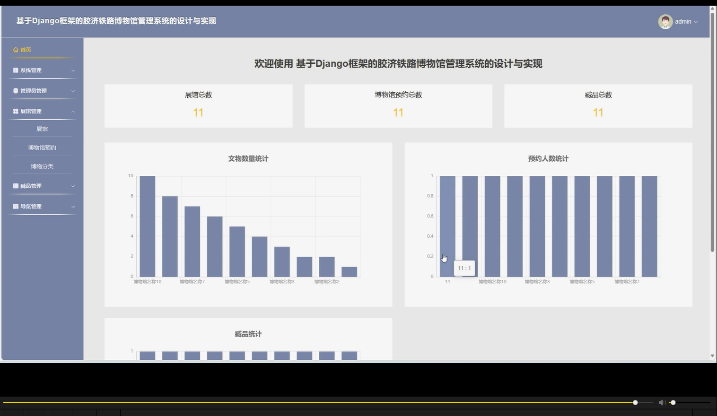Viewport: 717px width, 416px height.
Task: Click the number 11 under 展馆总数
Action: [x=198, y=113]
